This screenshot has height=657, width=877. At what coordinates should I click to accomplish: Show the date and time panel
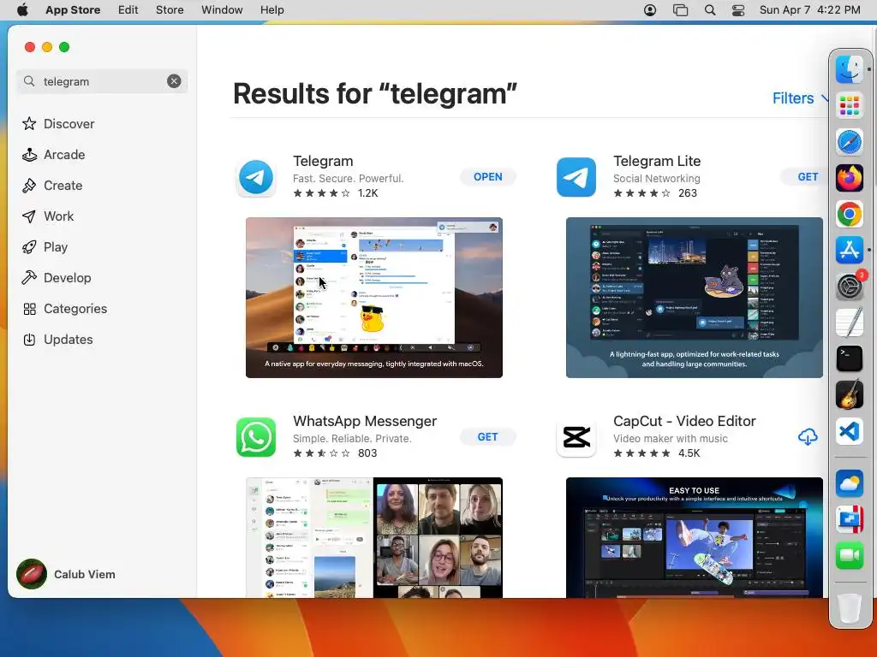pos(810,10)
